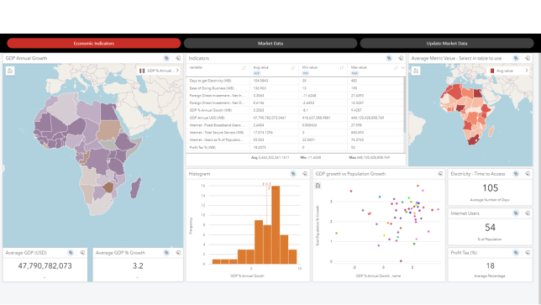Image resolution: width=541 pixels, height=305 pixels.
Task: Sort the table by the variable column
Action: click(244, 68)
